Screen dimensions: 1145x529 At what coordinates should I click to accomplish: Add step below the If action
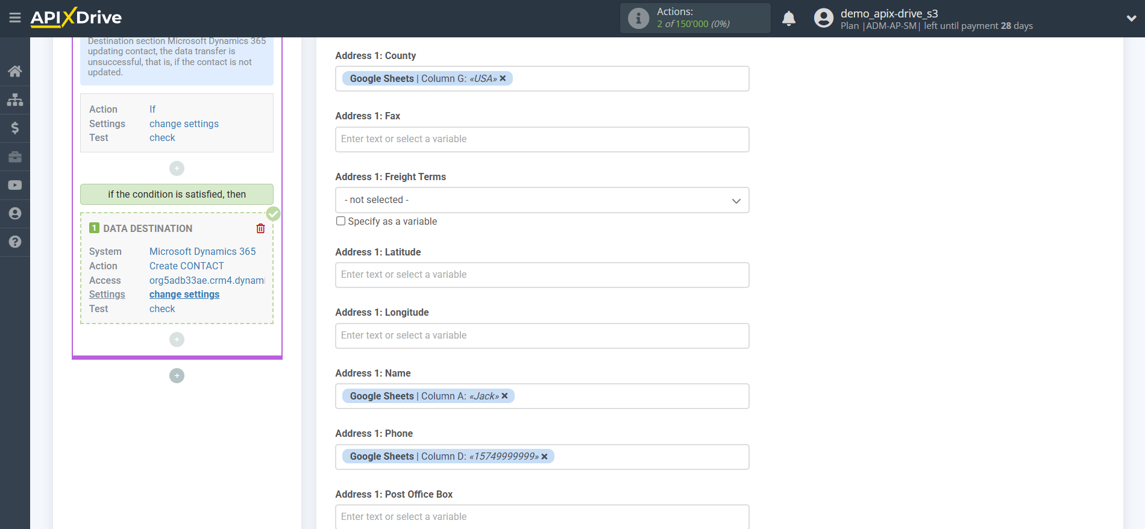[x=177, y=168]
